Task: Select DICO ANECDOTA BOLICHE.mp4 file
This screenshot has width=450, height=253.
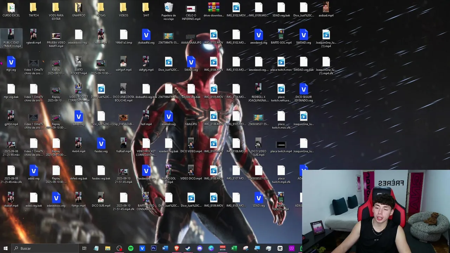Action: pos(123,92)
